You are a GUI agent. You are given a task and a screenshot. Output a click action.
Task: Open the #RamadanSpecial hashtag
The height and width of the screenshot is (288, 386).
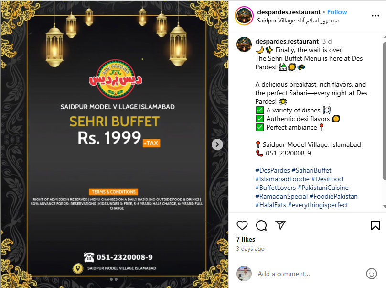pos(281,196)
